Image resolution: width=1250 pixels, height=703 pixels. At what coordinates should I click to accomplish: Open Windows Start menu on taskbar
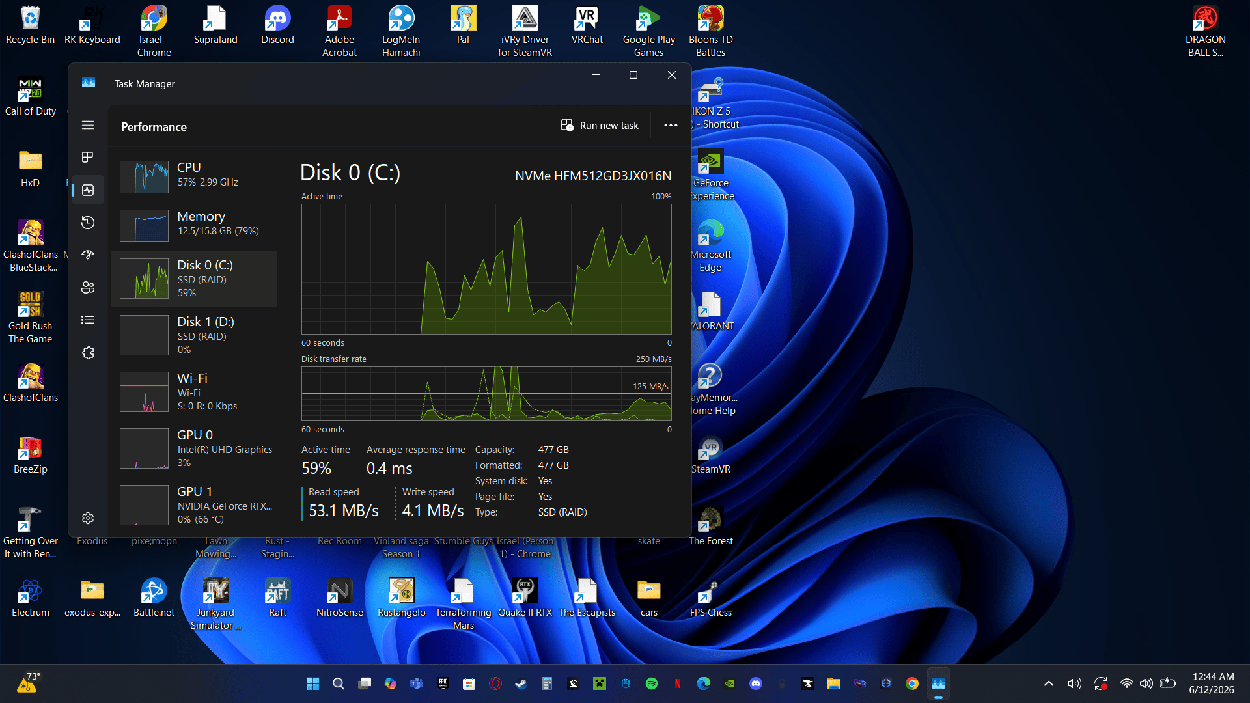point(312,683)
